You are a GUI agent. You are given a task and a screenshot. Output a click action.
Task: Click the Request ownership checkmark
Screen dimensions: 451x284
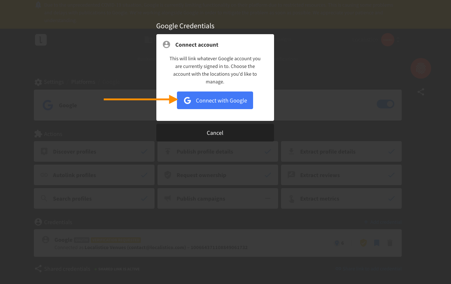pos(268,175)
